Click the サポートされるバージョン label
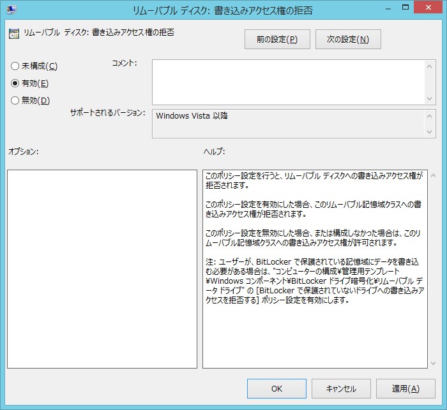Viewport: 447px width, 410px height. [108, 113]
